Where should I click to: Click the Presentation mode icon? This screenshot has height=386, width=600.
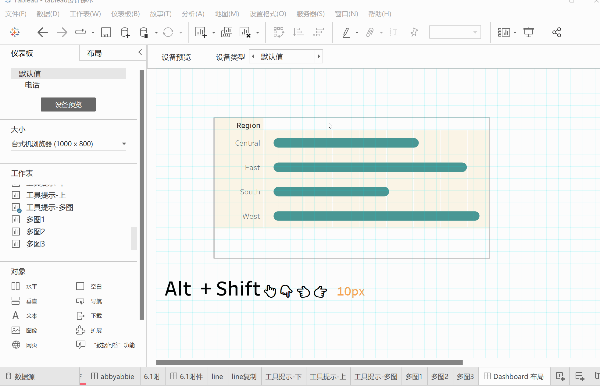528,32
